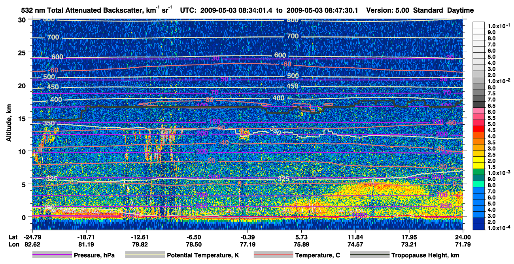Select the latitude value '-18.71'
Screen dimensions: 514x264
coord(86,237)
